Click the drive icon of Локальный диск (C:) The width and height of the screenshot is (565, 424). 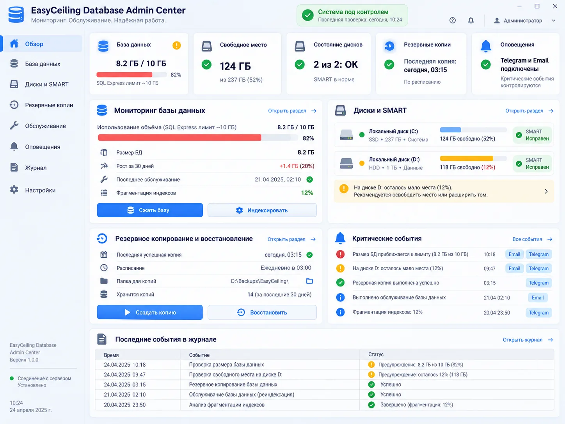click(346, 135)
